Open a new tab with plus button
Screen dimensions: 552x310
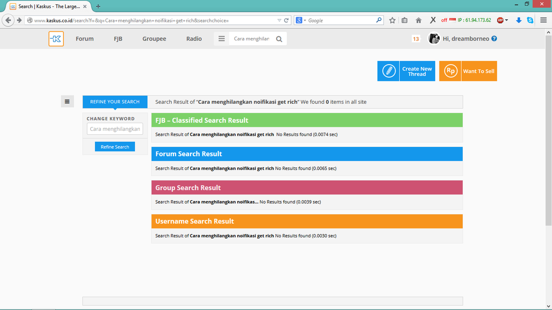coord(98,6)
